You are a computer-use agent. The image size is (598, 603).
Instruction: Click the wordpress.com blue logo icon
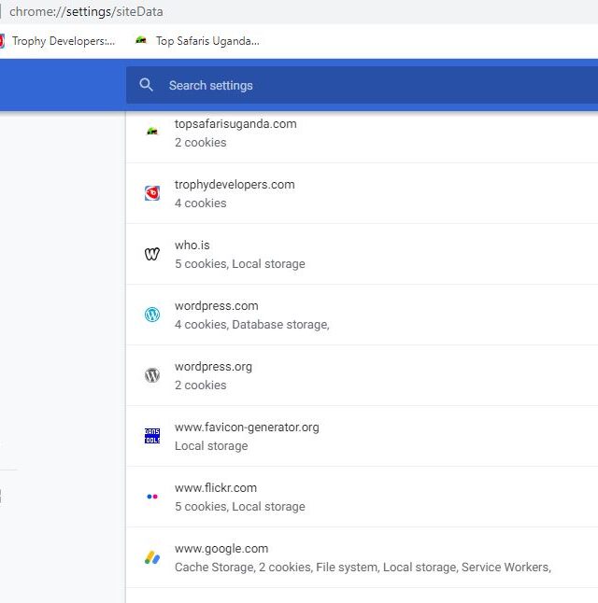[152, 315]
